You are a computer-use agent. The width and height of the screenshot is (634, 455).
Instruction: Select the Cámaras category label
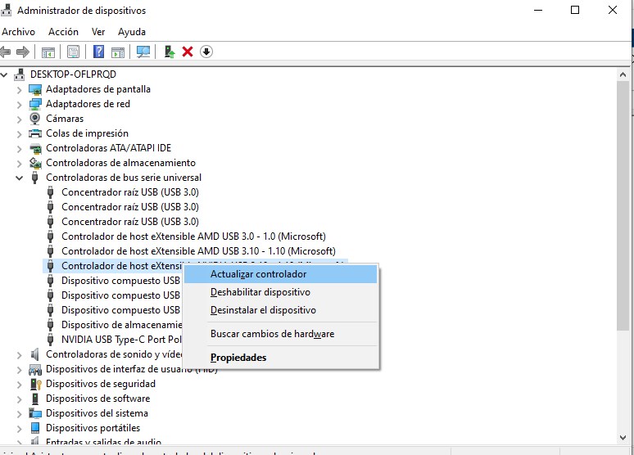[65, 119]
